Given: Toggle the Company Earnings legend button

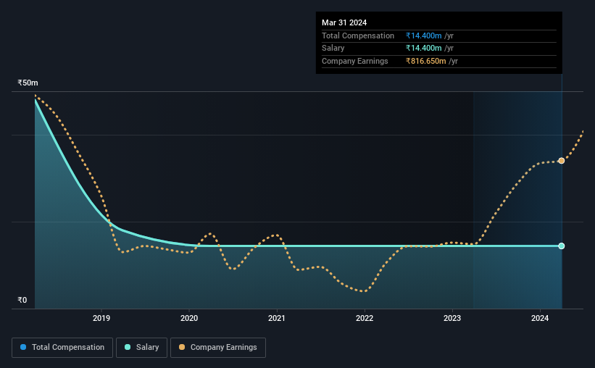Looking at the screenshot, I should (x=218, y=348).
